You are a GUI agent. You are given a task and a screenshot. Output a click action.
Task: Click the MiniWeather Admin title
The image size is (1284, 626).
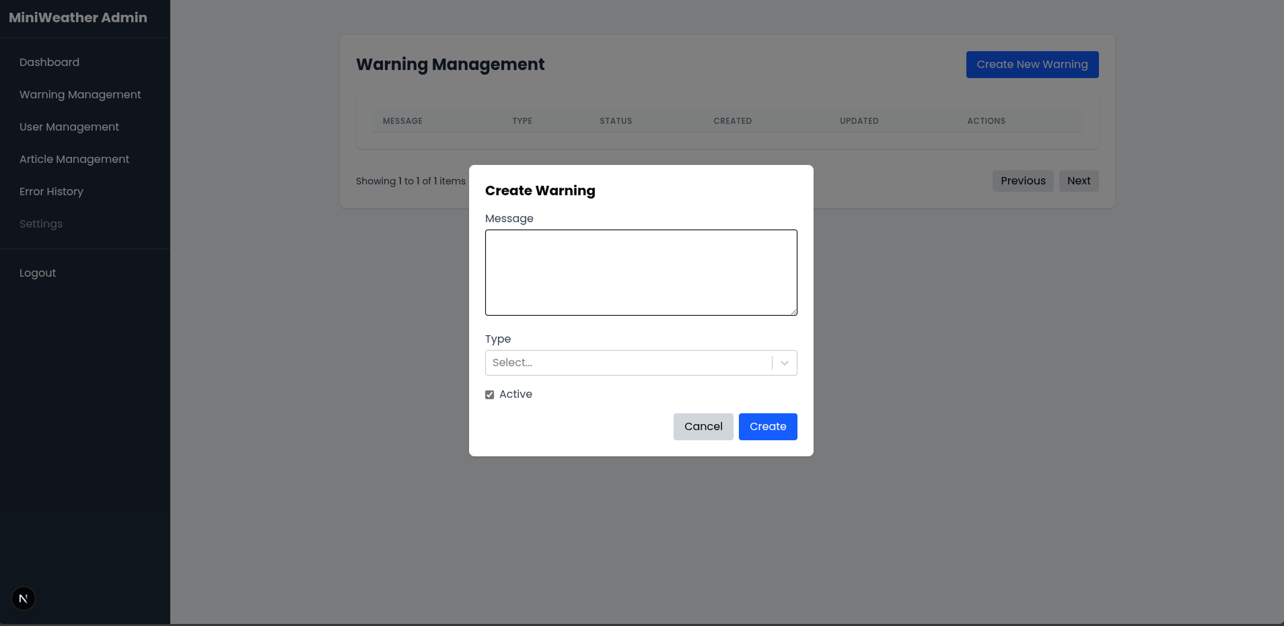coord(78,18)
